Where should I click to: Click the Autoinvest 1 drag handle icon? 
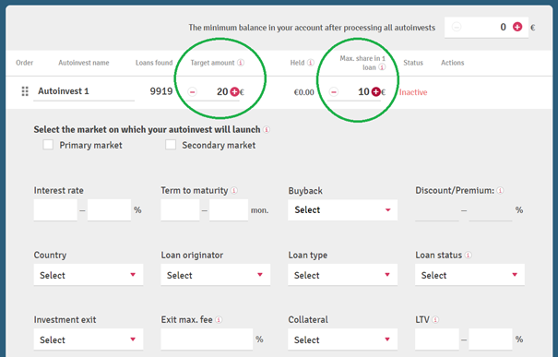[25, 91]
